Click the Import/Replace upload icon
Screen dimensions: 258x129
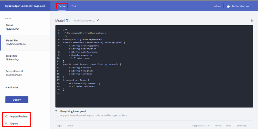pos(7,116)
